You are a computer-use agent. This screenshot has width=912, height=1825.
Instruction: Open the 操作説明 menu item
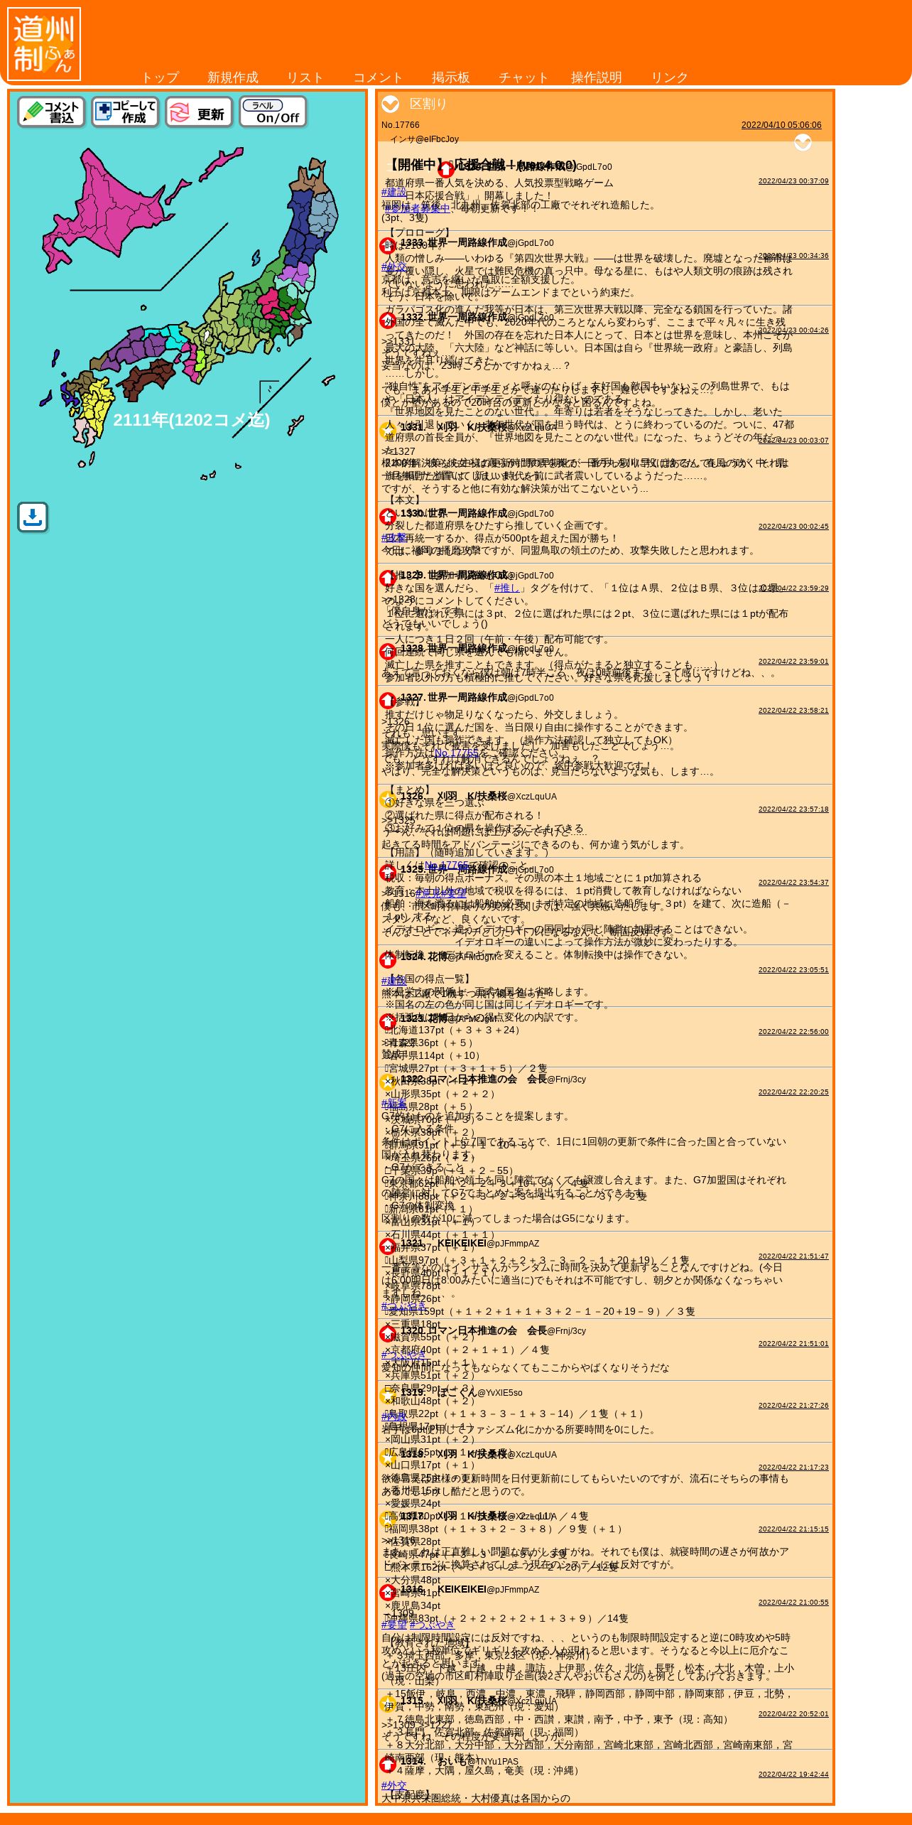tap(597, 77)
